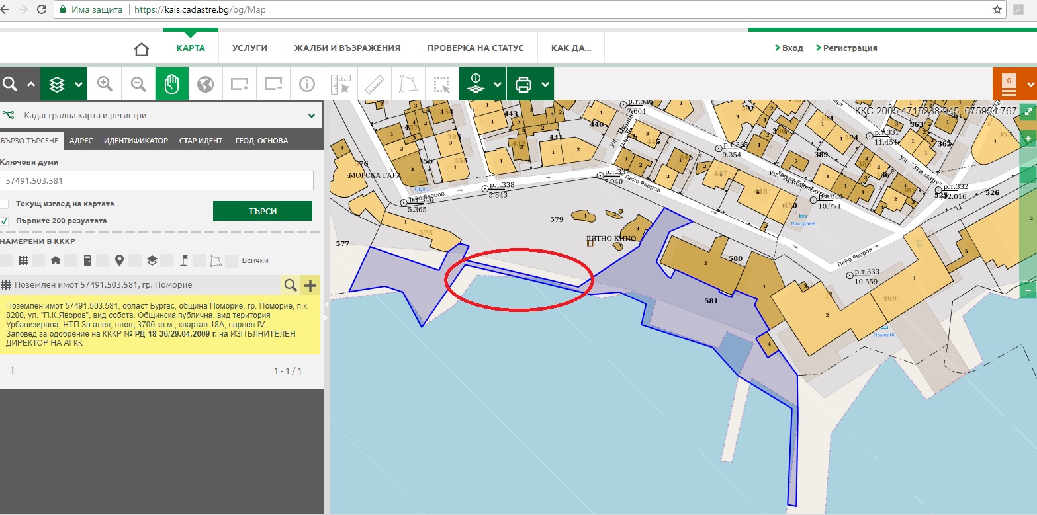Select the info identify tool

click(306, 84)
